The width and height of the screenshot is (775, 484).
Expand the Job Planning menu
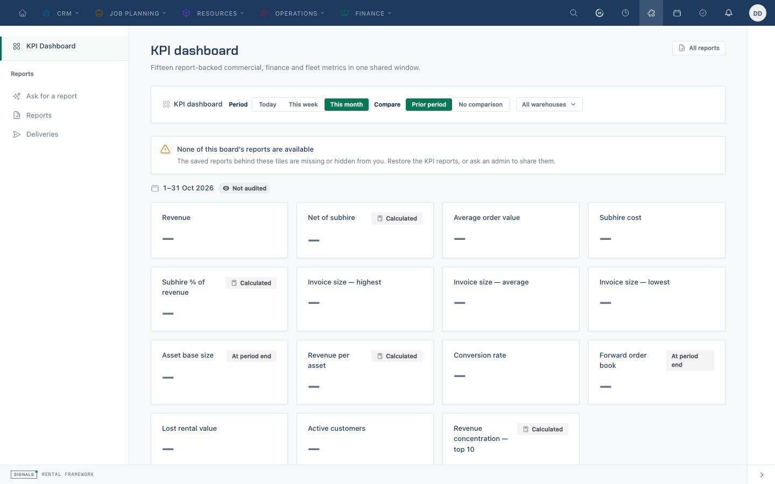[130, 13]
